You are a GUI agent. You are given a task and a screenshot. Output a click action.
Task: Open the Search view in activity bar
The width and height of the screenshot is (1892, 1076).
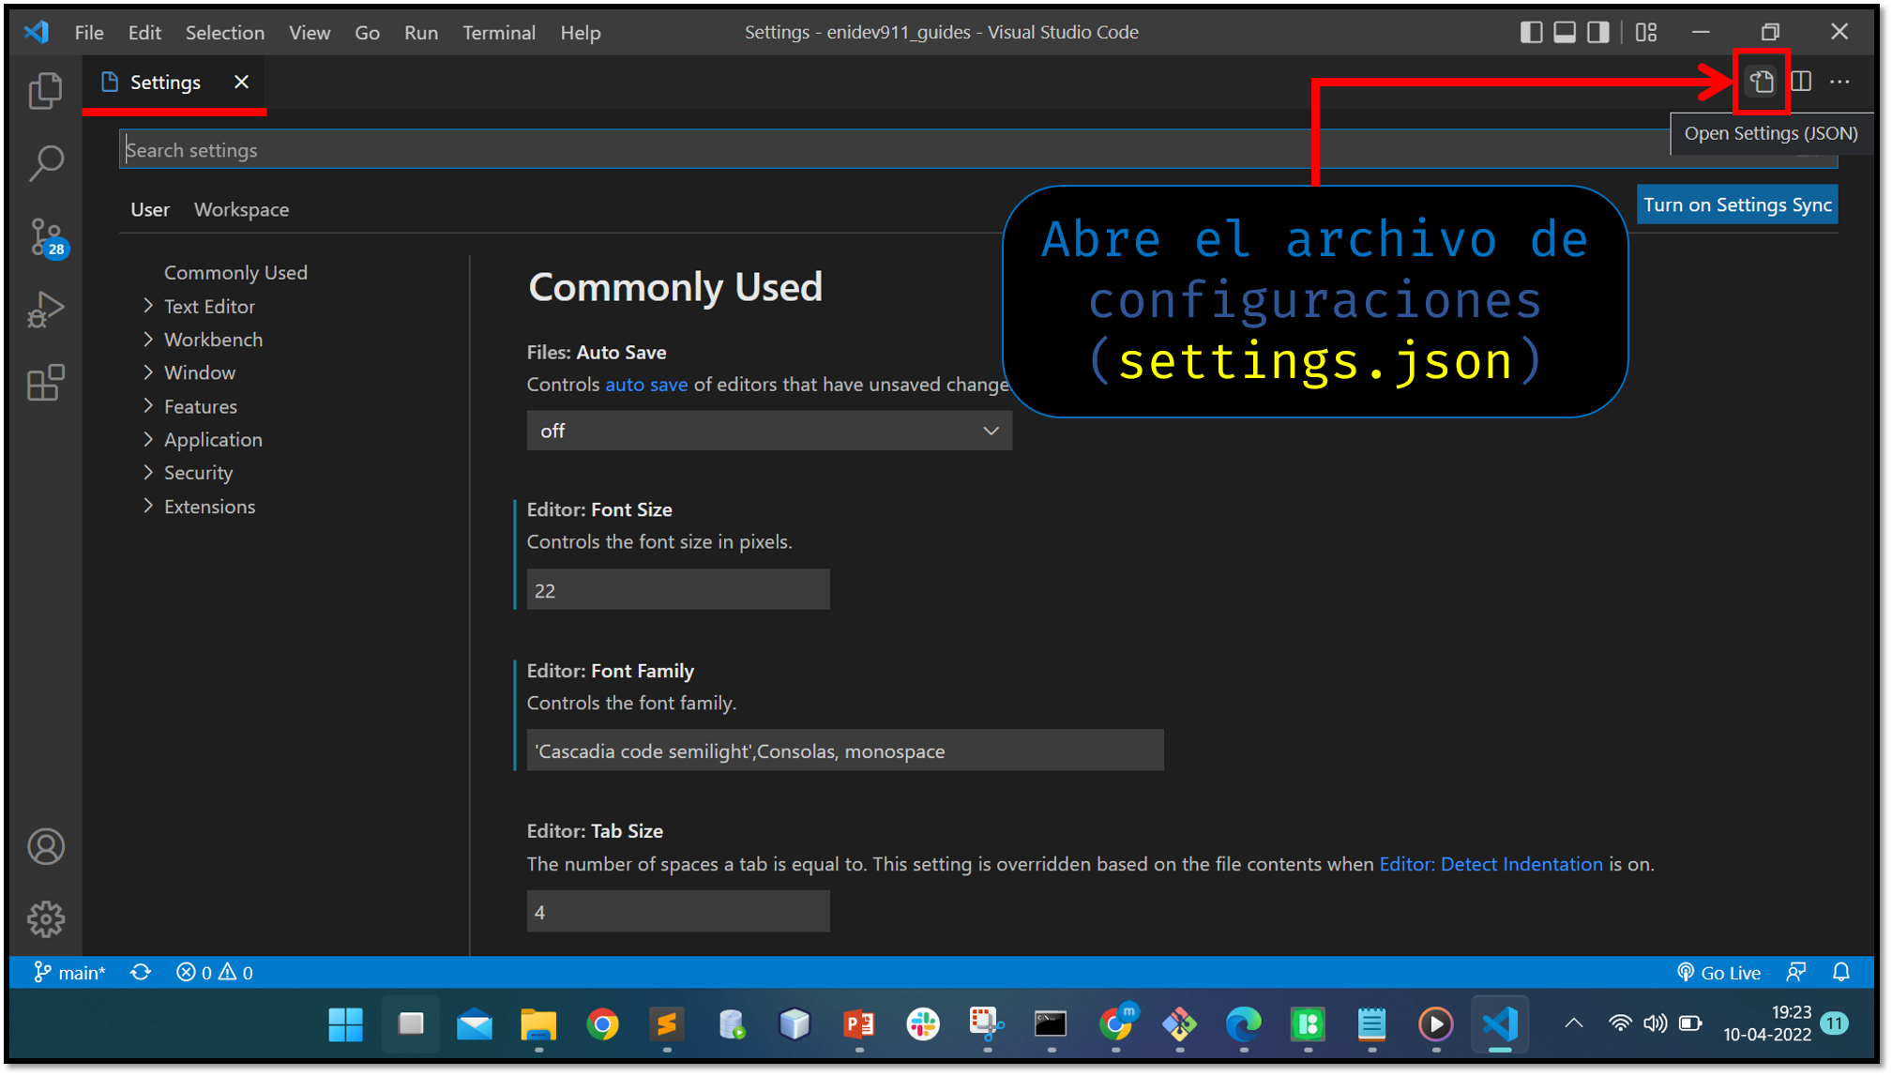[45, 162]
